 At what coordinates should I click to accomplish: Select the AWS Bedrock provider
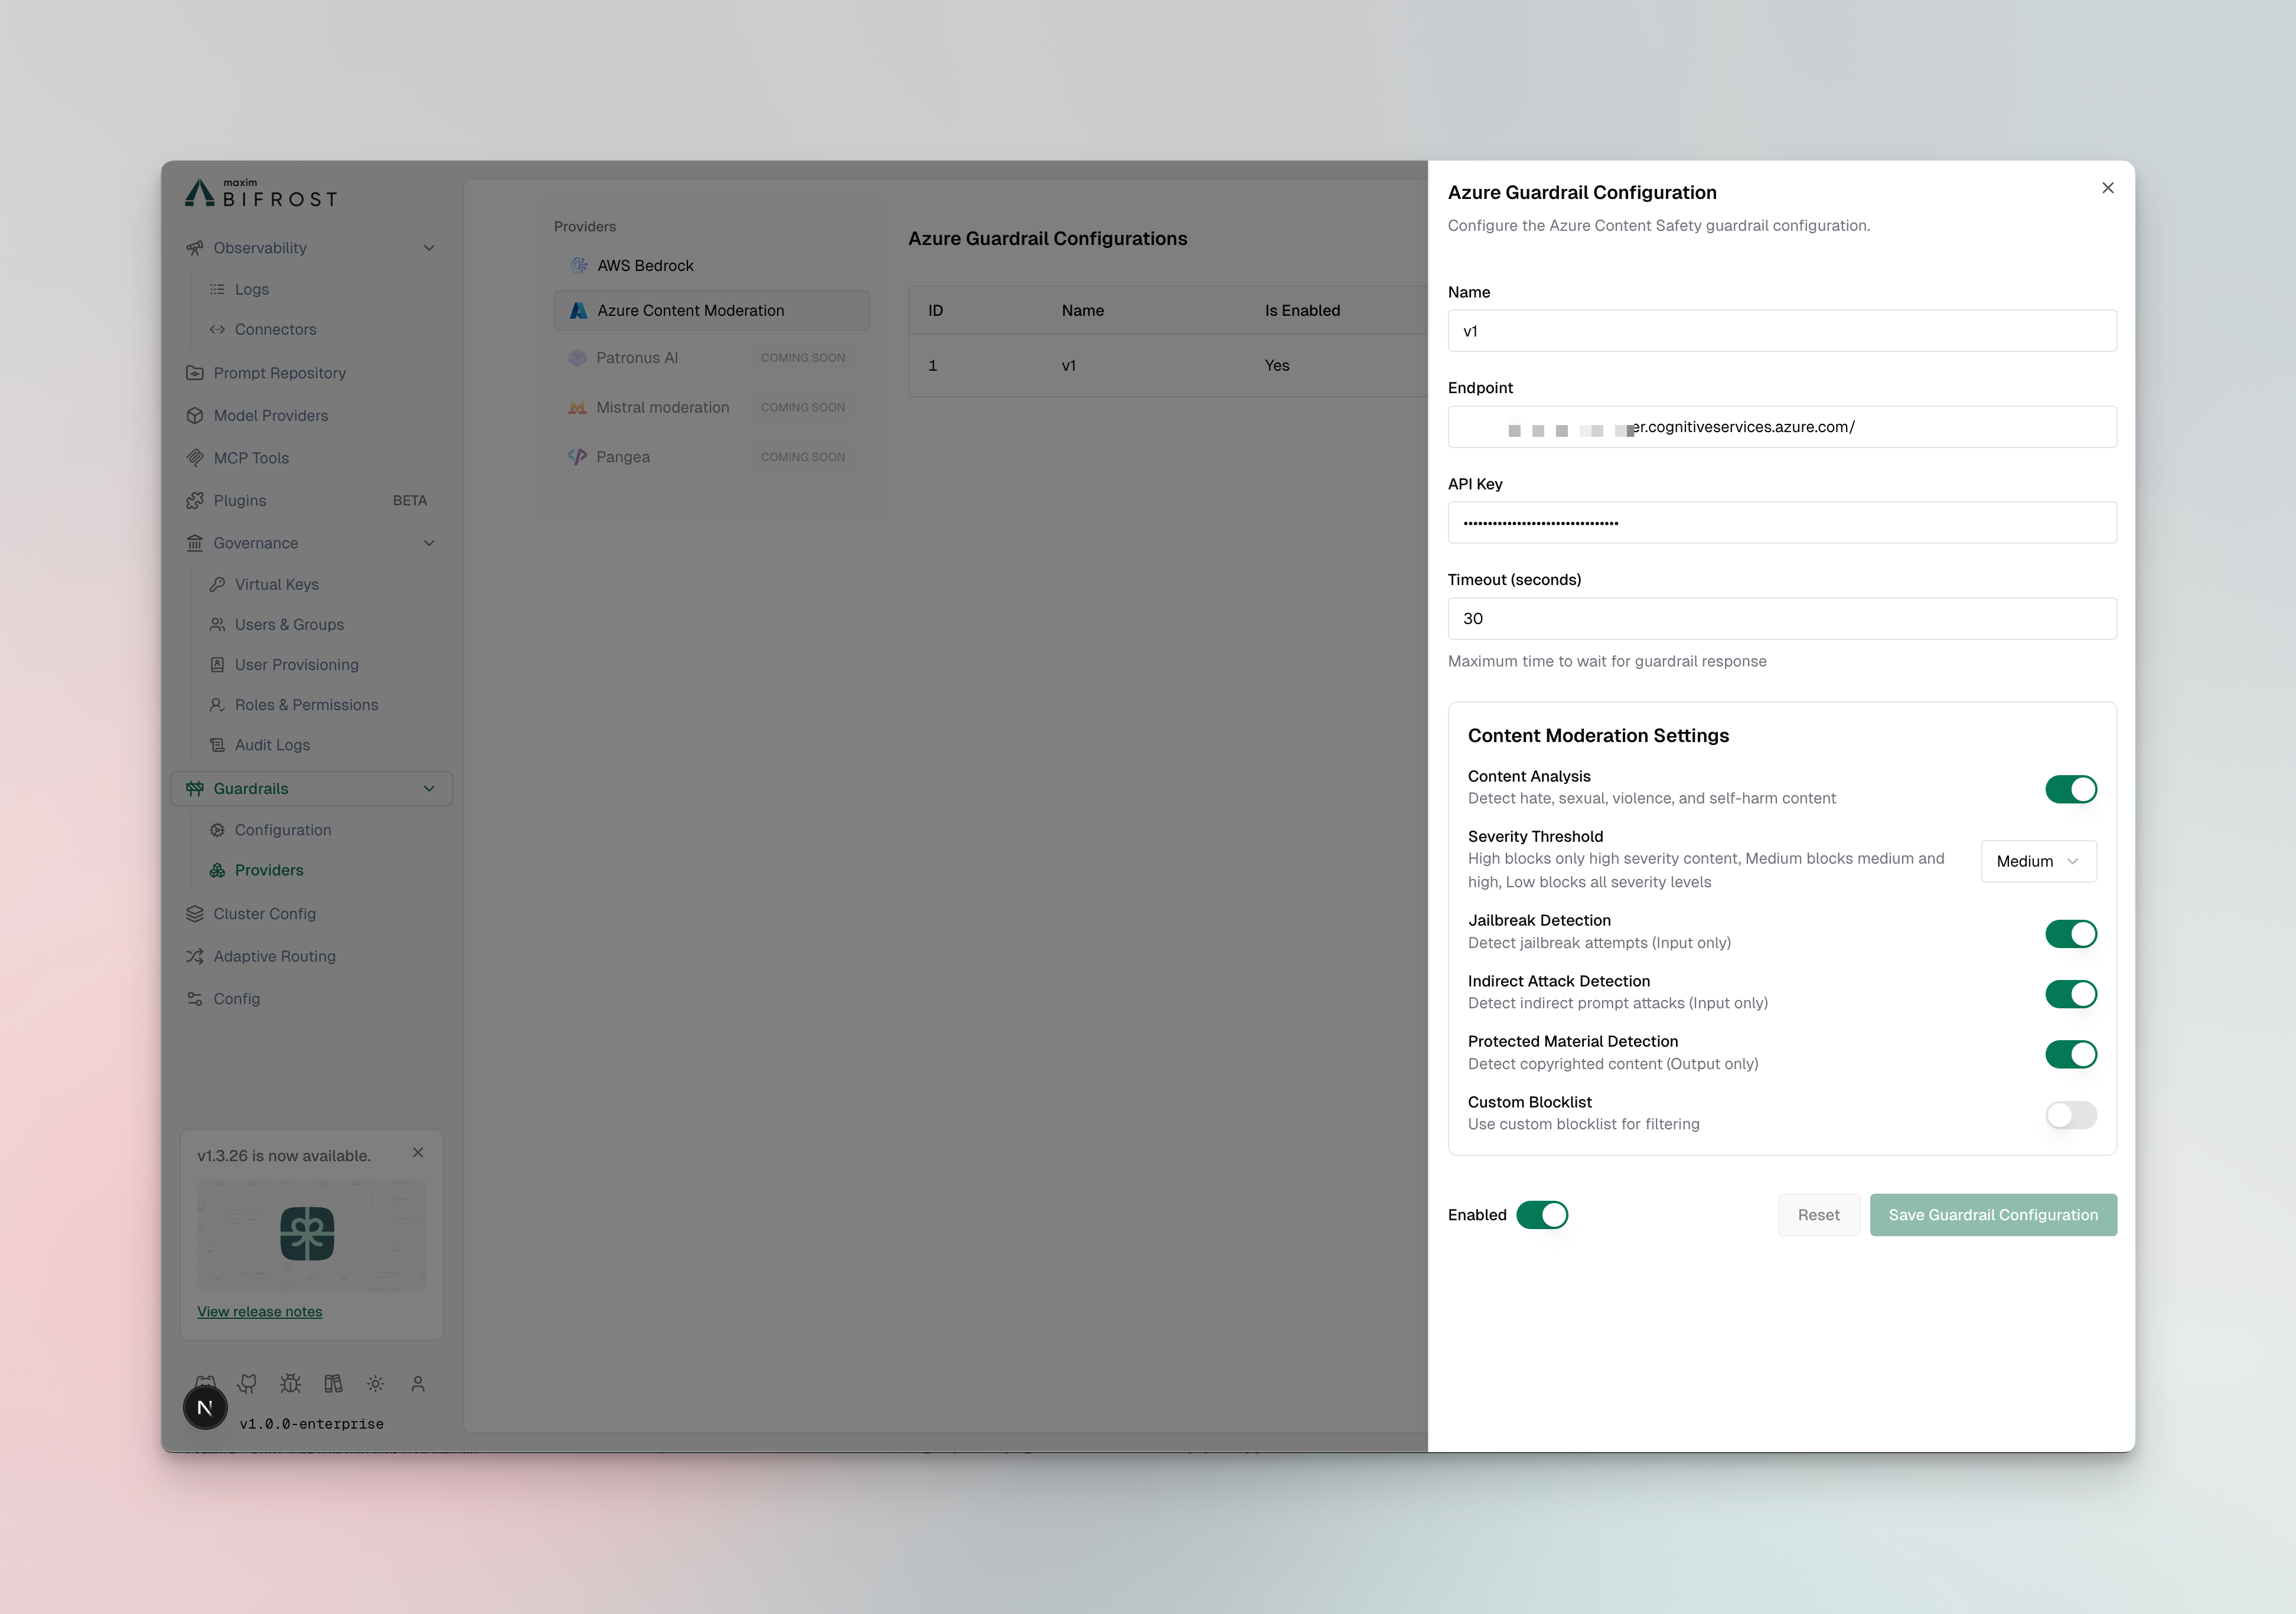pyautogui.click(x=711, y=265)
